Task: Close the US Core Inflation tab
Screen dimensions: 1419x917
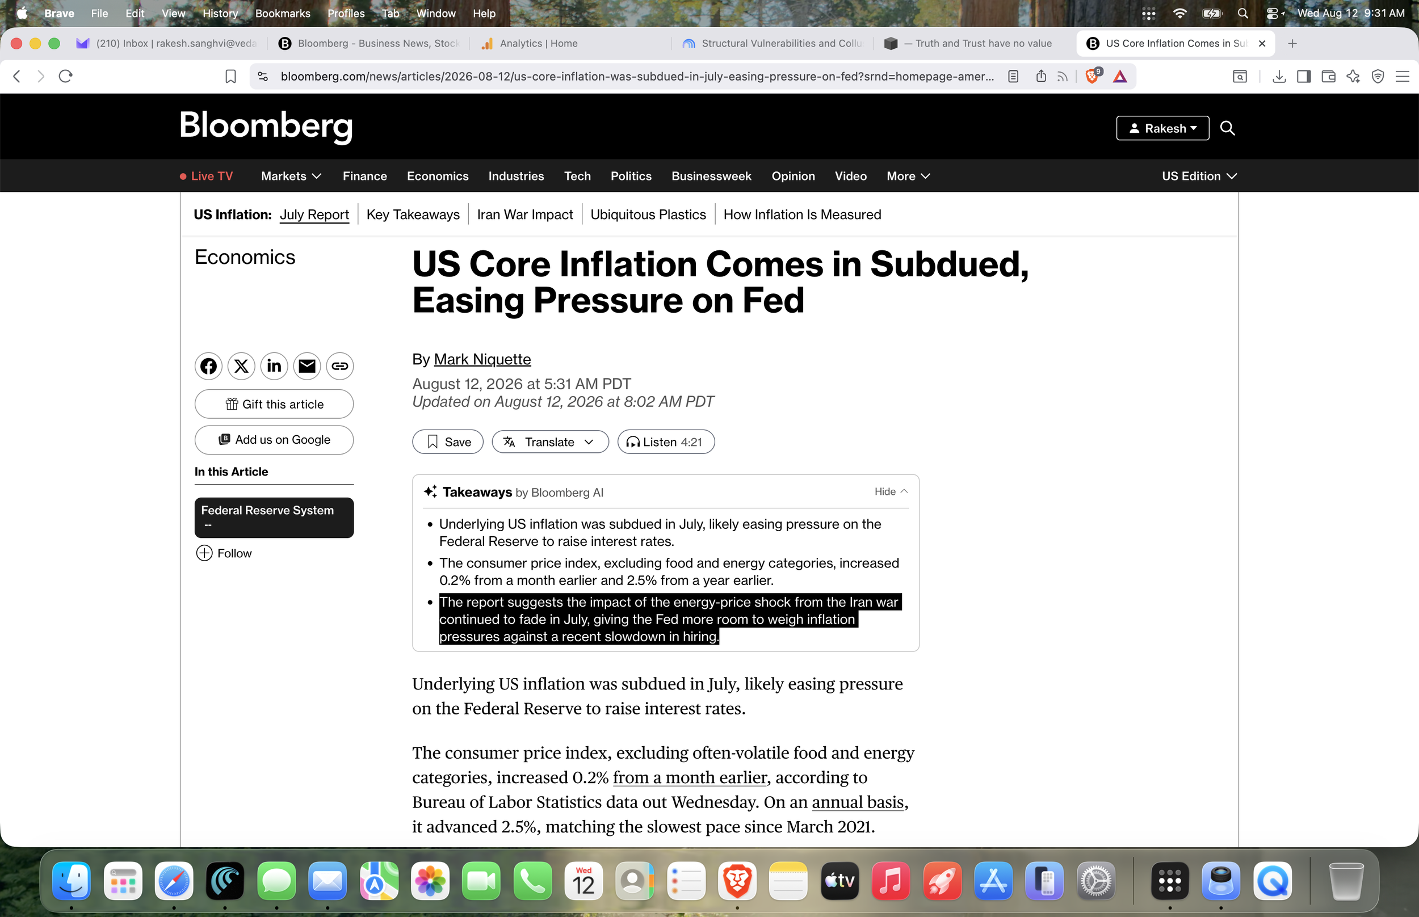Action: [x=1261, y=44]
